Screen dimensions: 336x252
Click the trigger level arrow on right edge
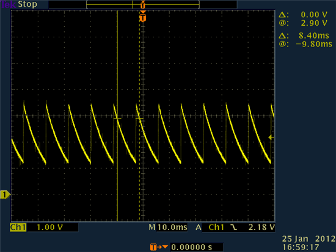pos(271,137)
